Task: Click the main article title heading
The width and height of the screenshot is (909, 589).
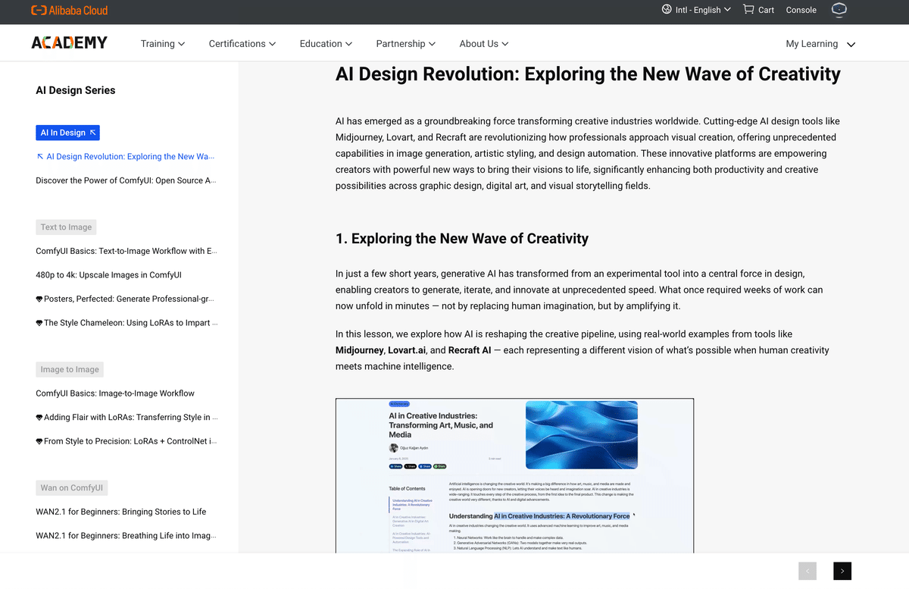Action: coord(588,74)
